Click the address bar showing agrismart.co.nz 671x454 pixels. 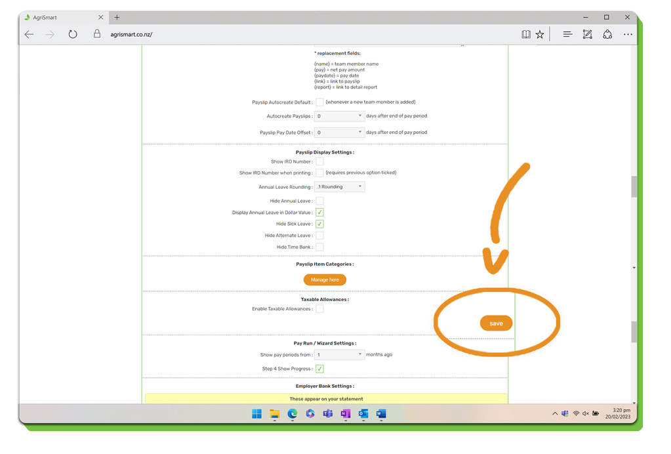tap(262, 34)
